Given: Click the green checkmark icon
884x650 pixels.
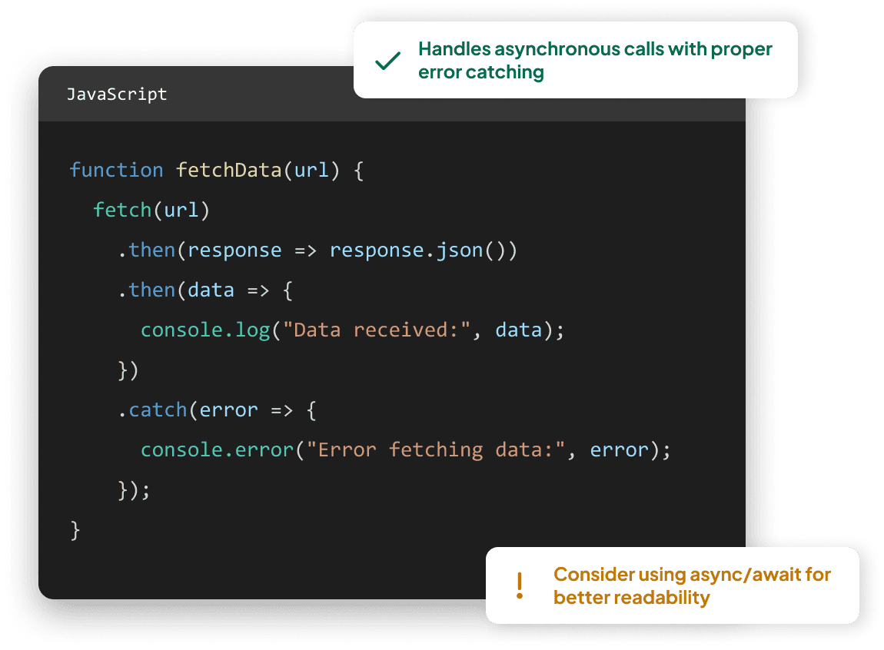Looking at the screenshot, I should [388, 60].
